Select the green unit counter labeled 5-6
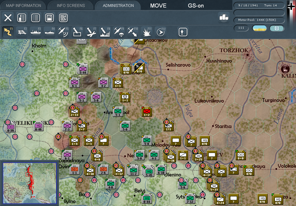 click(183, 184)
